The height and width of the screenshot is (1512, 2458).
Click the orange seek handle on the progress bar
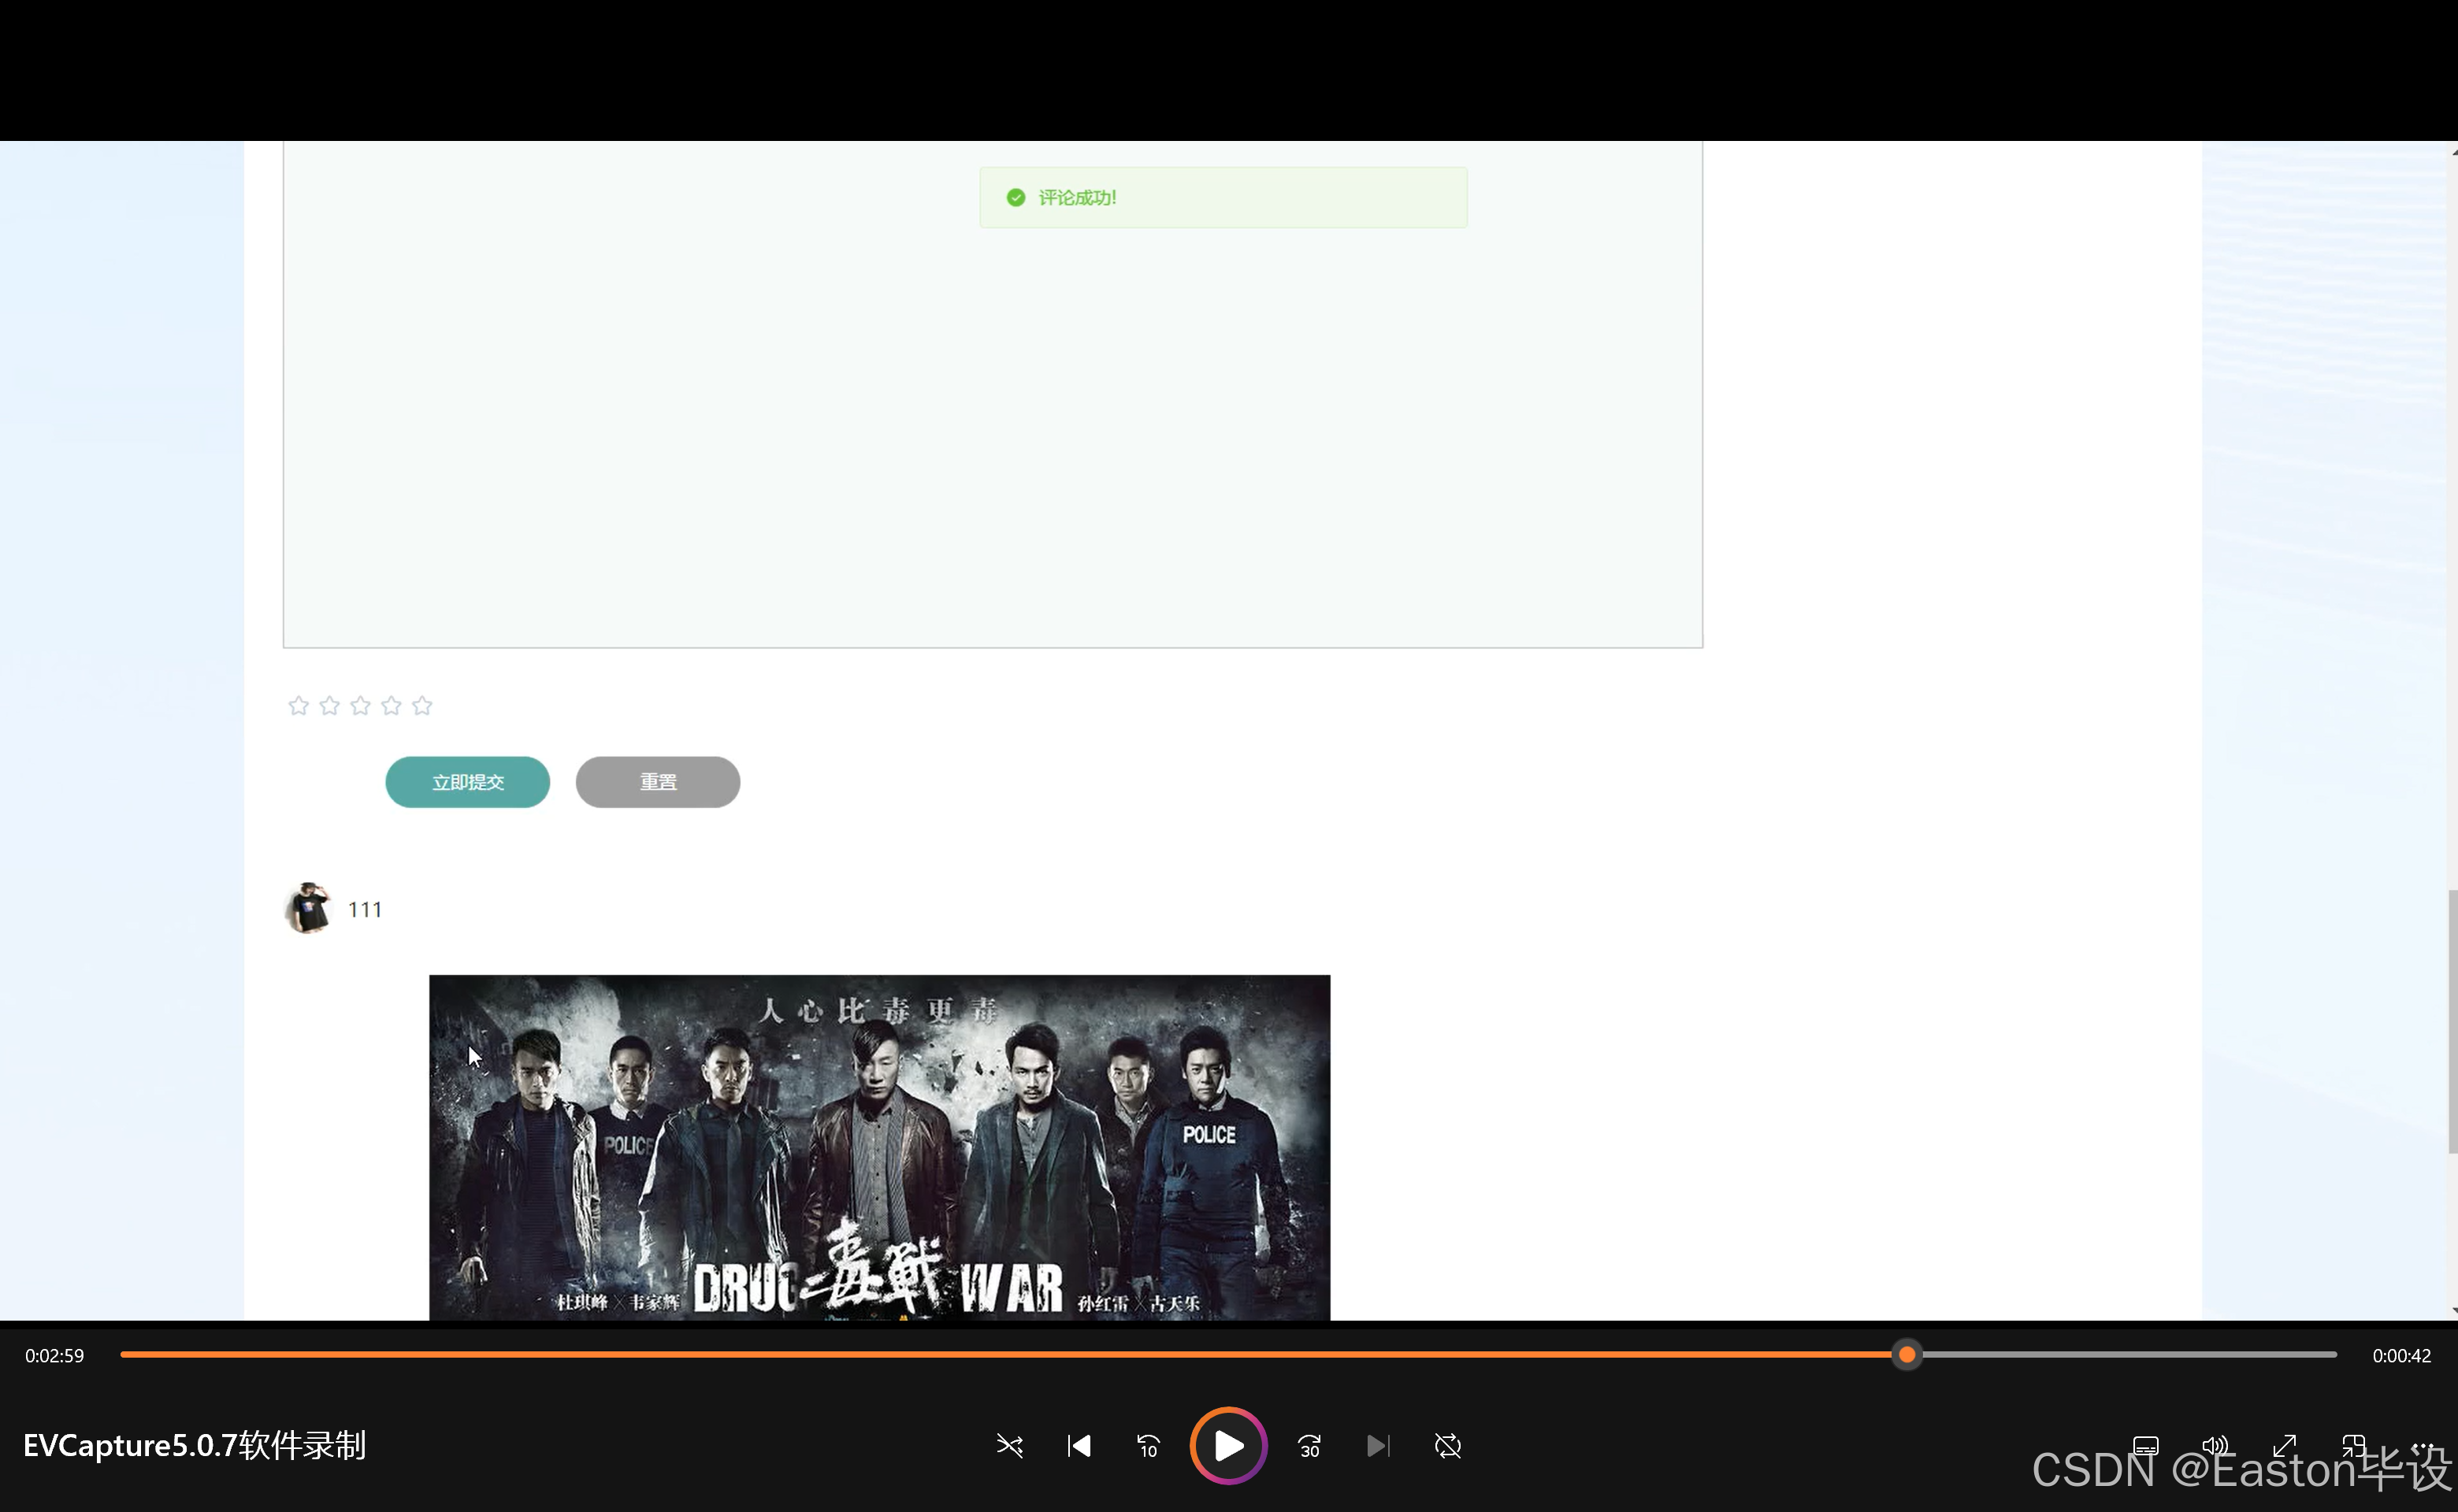(x=1907, y=1355)
